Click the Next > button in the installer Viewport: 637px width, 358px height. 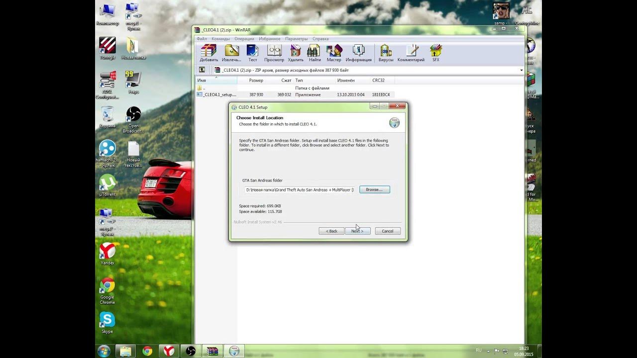(x=357, y=231)
